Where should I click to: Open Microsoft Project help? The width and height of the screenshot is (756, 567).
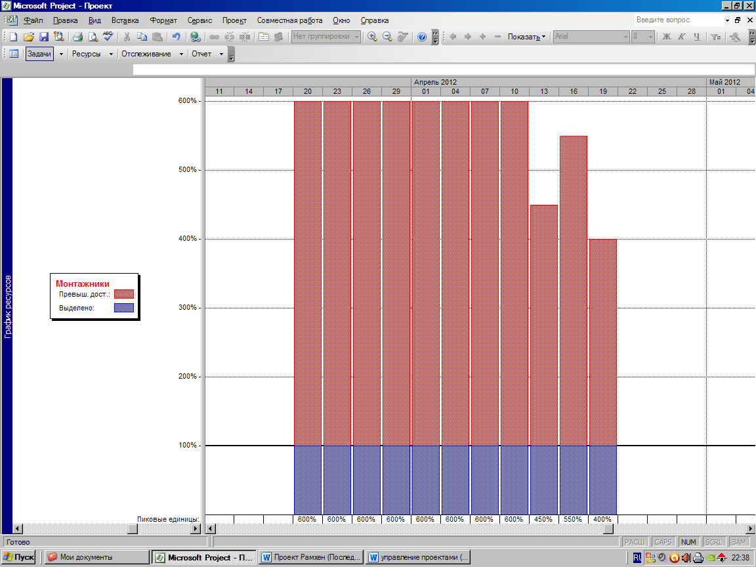422,37
